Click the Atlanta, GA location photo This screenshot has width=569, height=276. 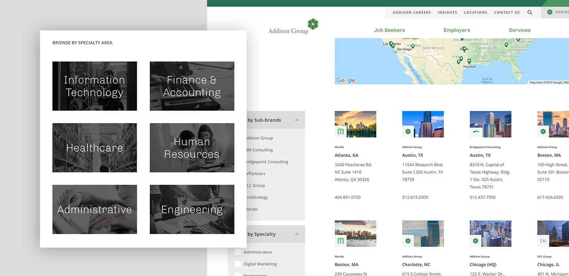click(x=355, y=124)
